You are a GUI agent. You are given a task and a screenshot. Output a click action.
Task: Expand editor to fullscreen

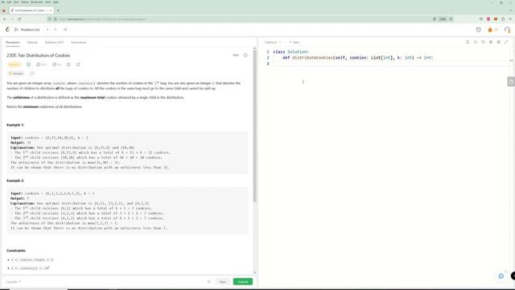click(506, 42)
